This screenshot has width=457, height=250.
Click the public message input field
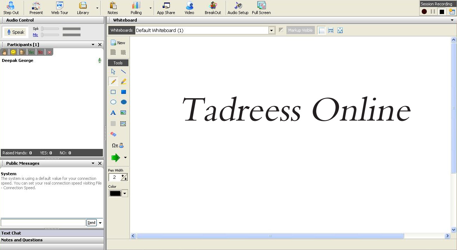(x=43, y=223)
